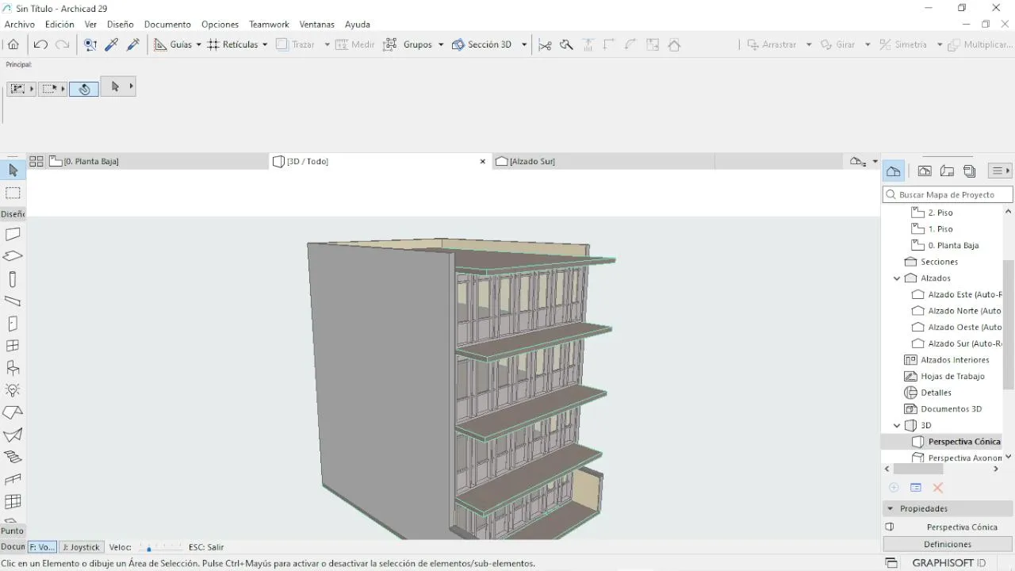This screenshot has width=1015, height=571.
Task: Click the Find and Select icon
Action: pyautogui.click(x=90, y=44)
